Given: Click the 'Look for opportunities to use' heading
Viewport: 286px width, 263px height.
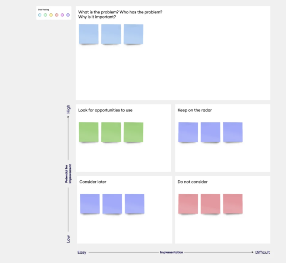Looking at the screenshot, I should [x=105, y=110].
